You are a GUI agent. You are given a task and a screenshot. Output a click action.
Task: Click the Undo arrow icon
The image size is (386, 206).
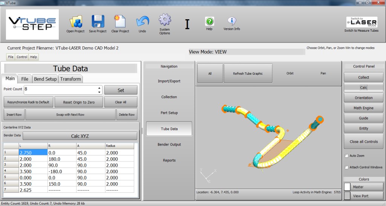(x=142, y=22)
